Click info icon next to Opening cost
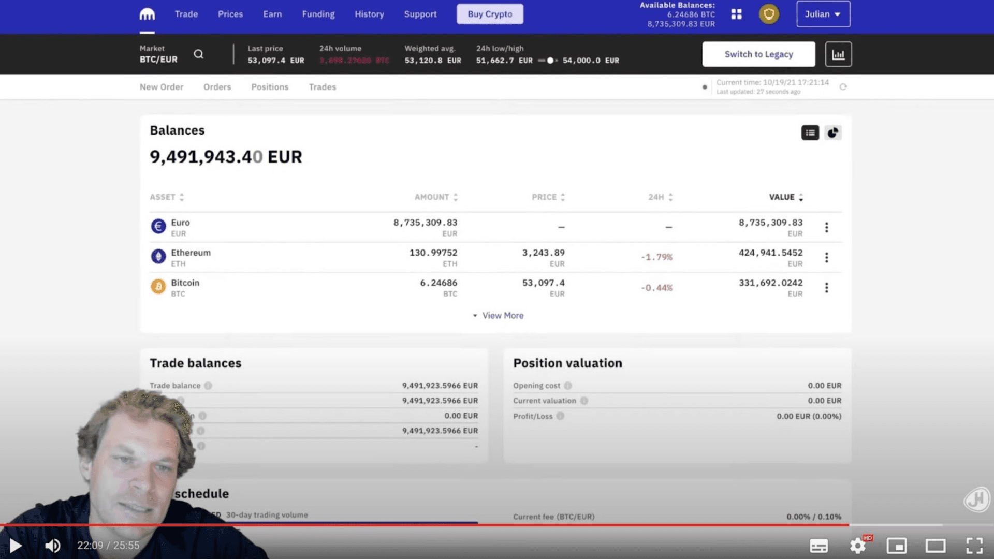 coord(568,386)
